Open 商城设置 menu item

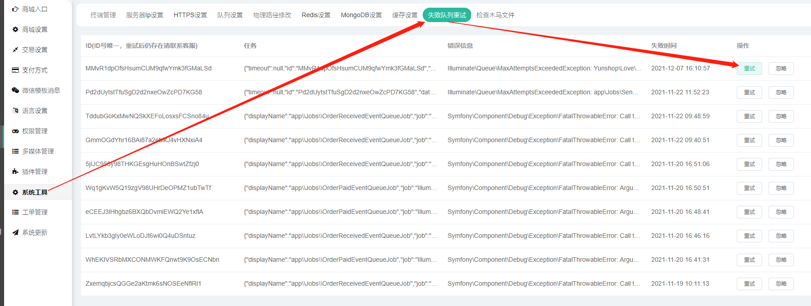pyautogui.click(x=35, y=29)
